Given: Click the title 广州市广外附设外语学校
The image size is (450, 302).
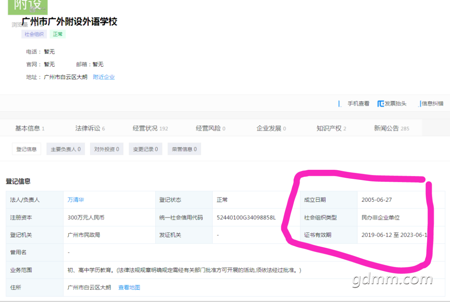Looking at the screenshot, I should click(70, 22).
